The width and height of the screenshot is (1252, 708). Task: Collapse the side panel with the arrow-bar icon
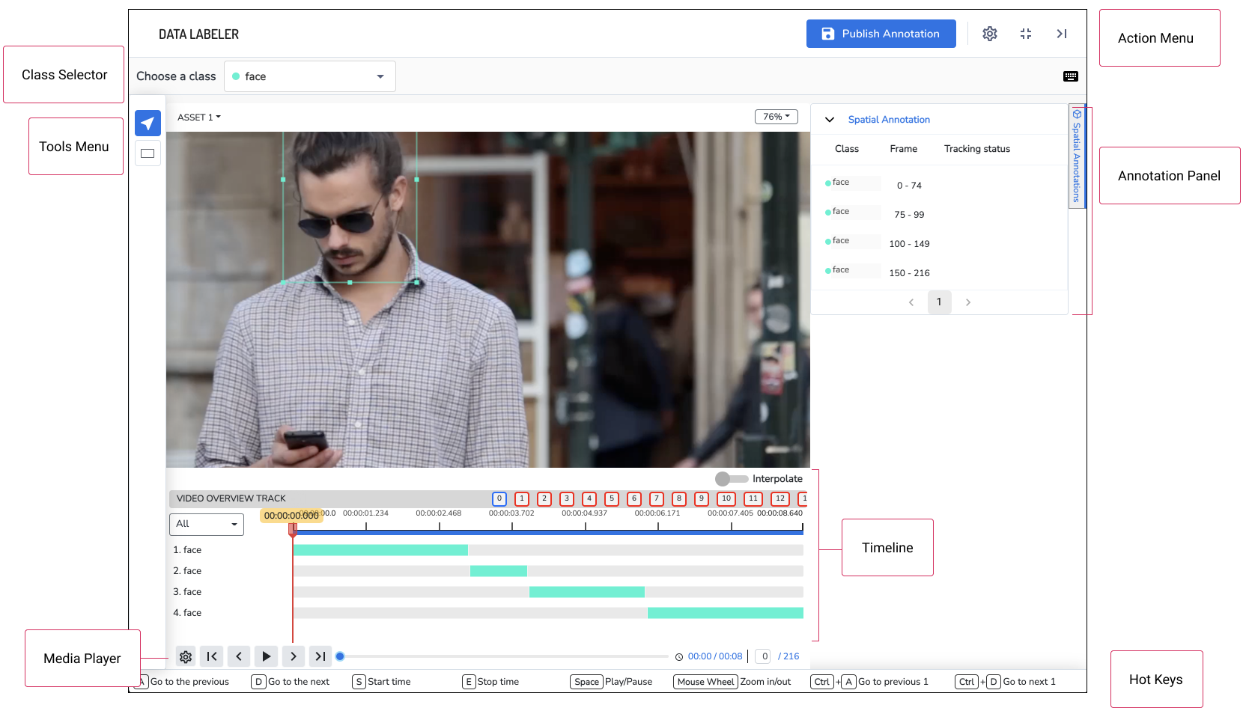tap(1062, 34)
